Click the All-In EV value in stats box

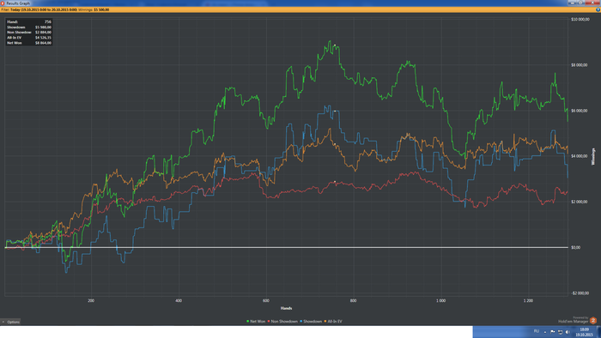pyautogui.click(x=43, y=38)
